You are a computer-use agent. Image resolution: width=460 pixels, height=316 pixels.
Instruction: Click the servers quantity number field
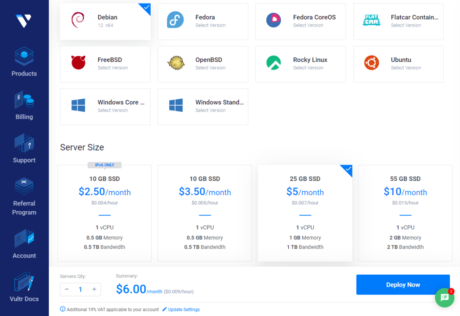(80, 289)
